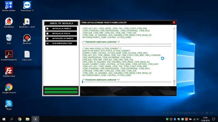Activate the installer app taskbar button
218x122 pixels.
[x=35, y=119]
